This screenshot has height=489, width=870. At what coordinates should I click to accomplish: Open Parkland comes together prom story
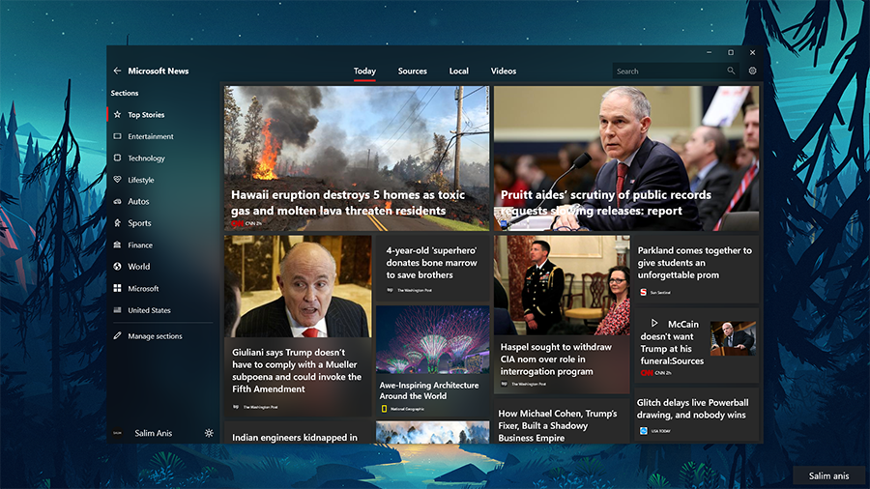(695, 263)
